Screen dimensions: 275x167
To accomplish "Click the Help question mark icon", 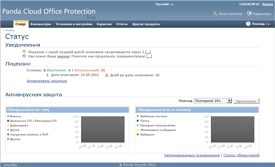I will (248, 24).
